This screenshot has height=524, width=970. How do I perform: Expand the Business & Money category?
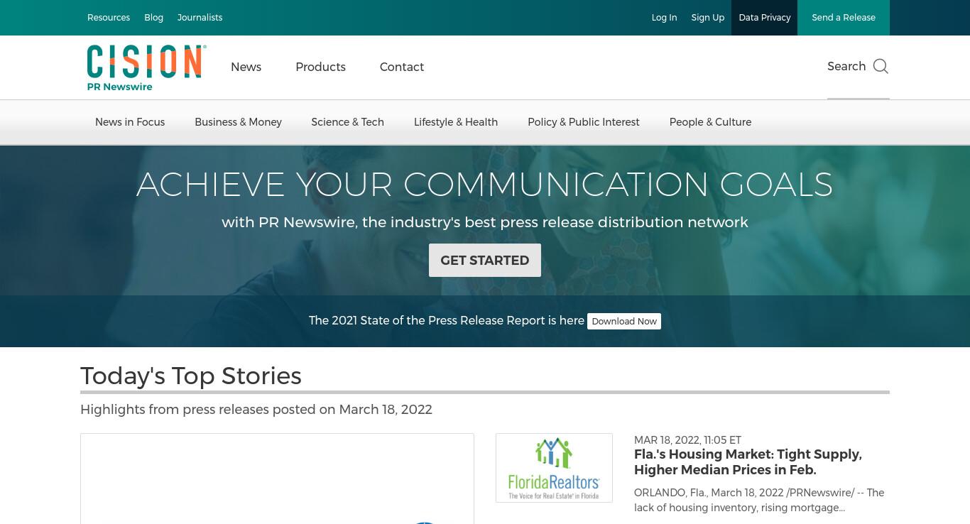coord(238,122)
